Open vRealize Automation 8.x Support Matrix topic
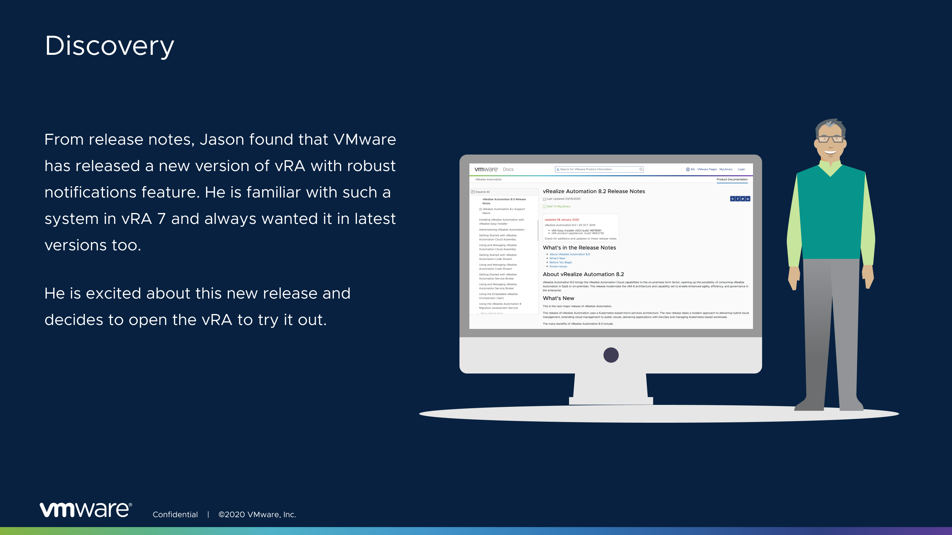This screenshot has width=952, height=535. coord(503,211)
